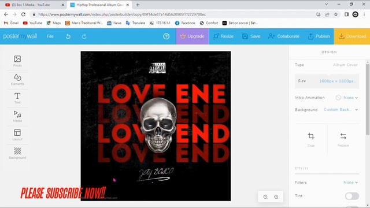Open the Layout tool

(17, 135)
